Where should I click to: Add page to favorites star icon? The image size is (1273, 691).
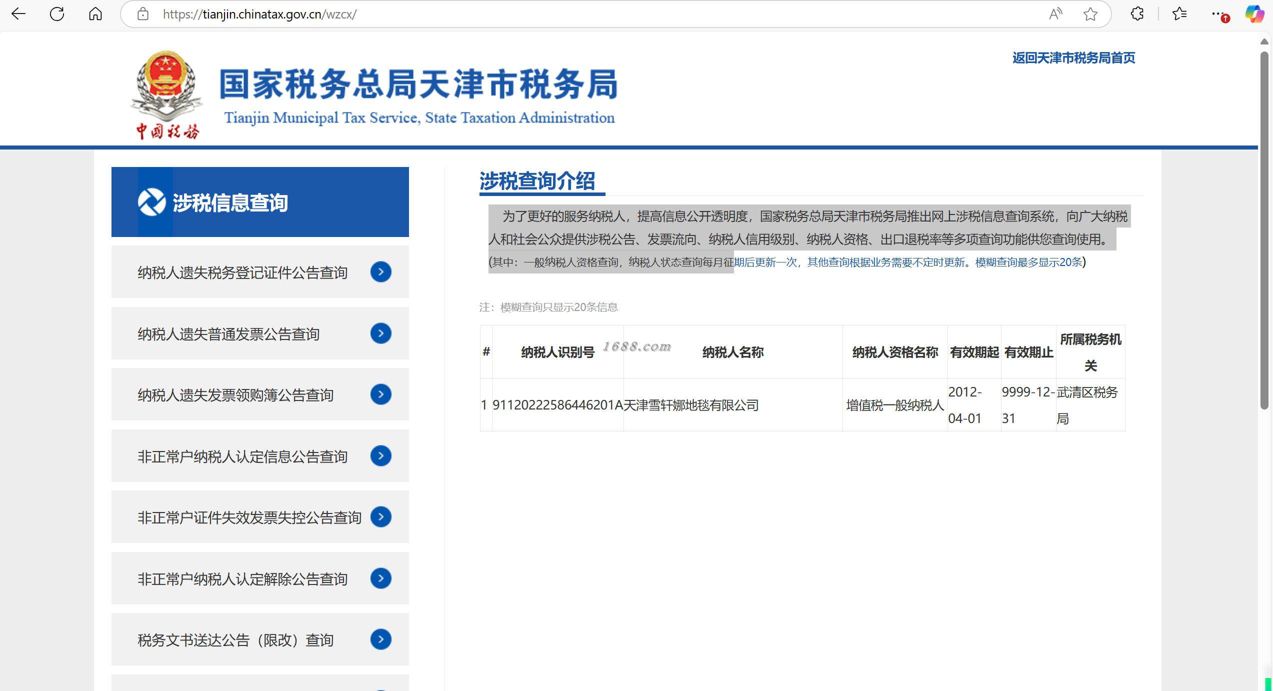point(1090,14)
